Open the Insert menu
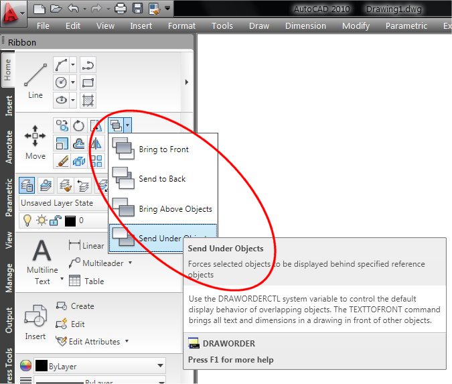The height and width of the screenshot is (384, 452). 141,26
